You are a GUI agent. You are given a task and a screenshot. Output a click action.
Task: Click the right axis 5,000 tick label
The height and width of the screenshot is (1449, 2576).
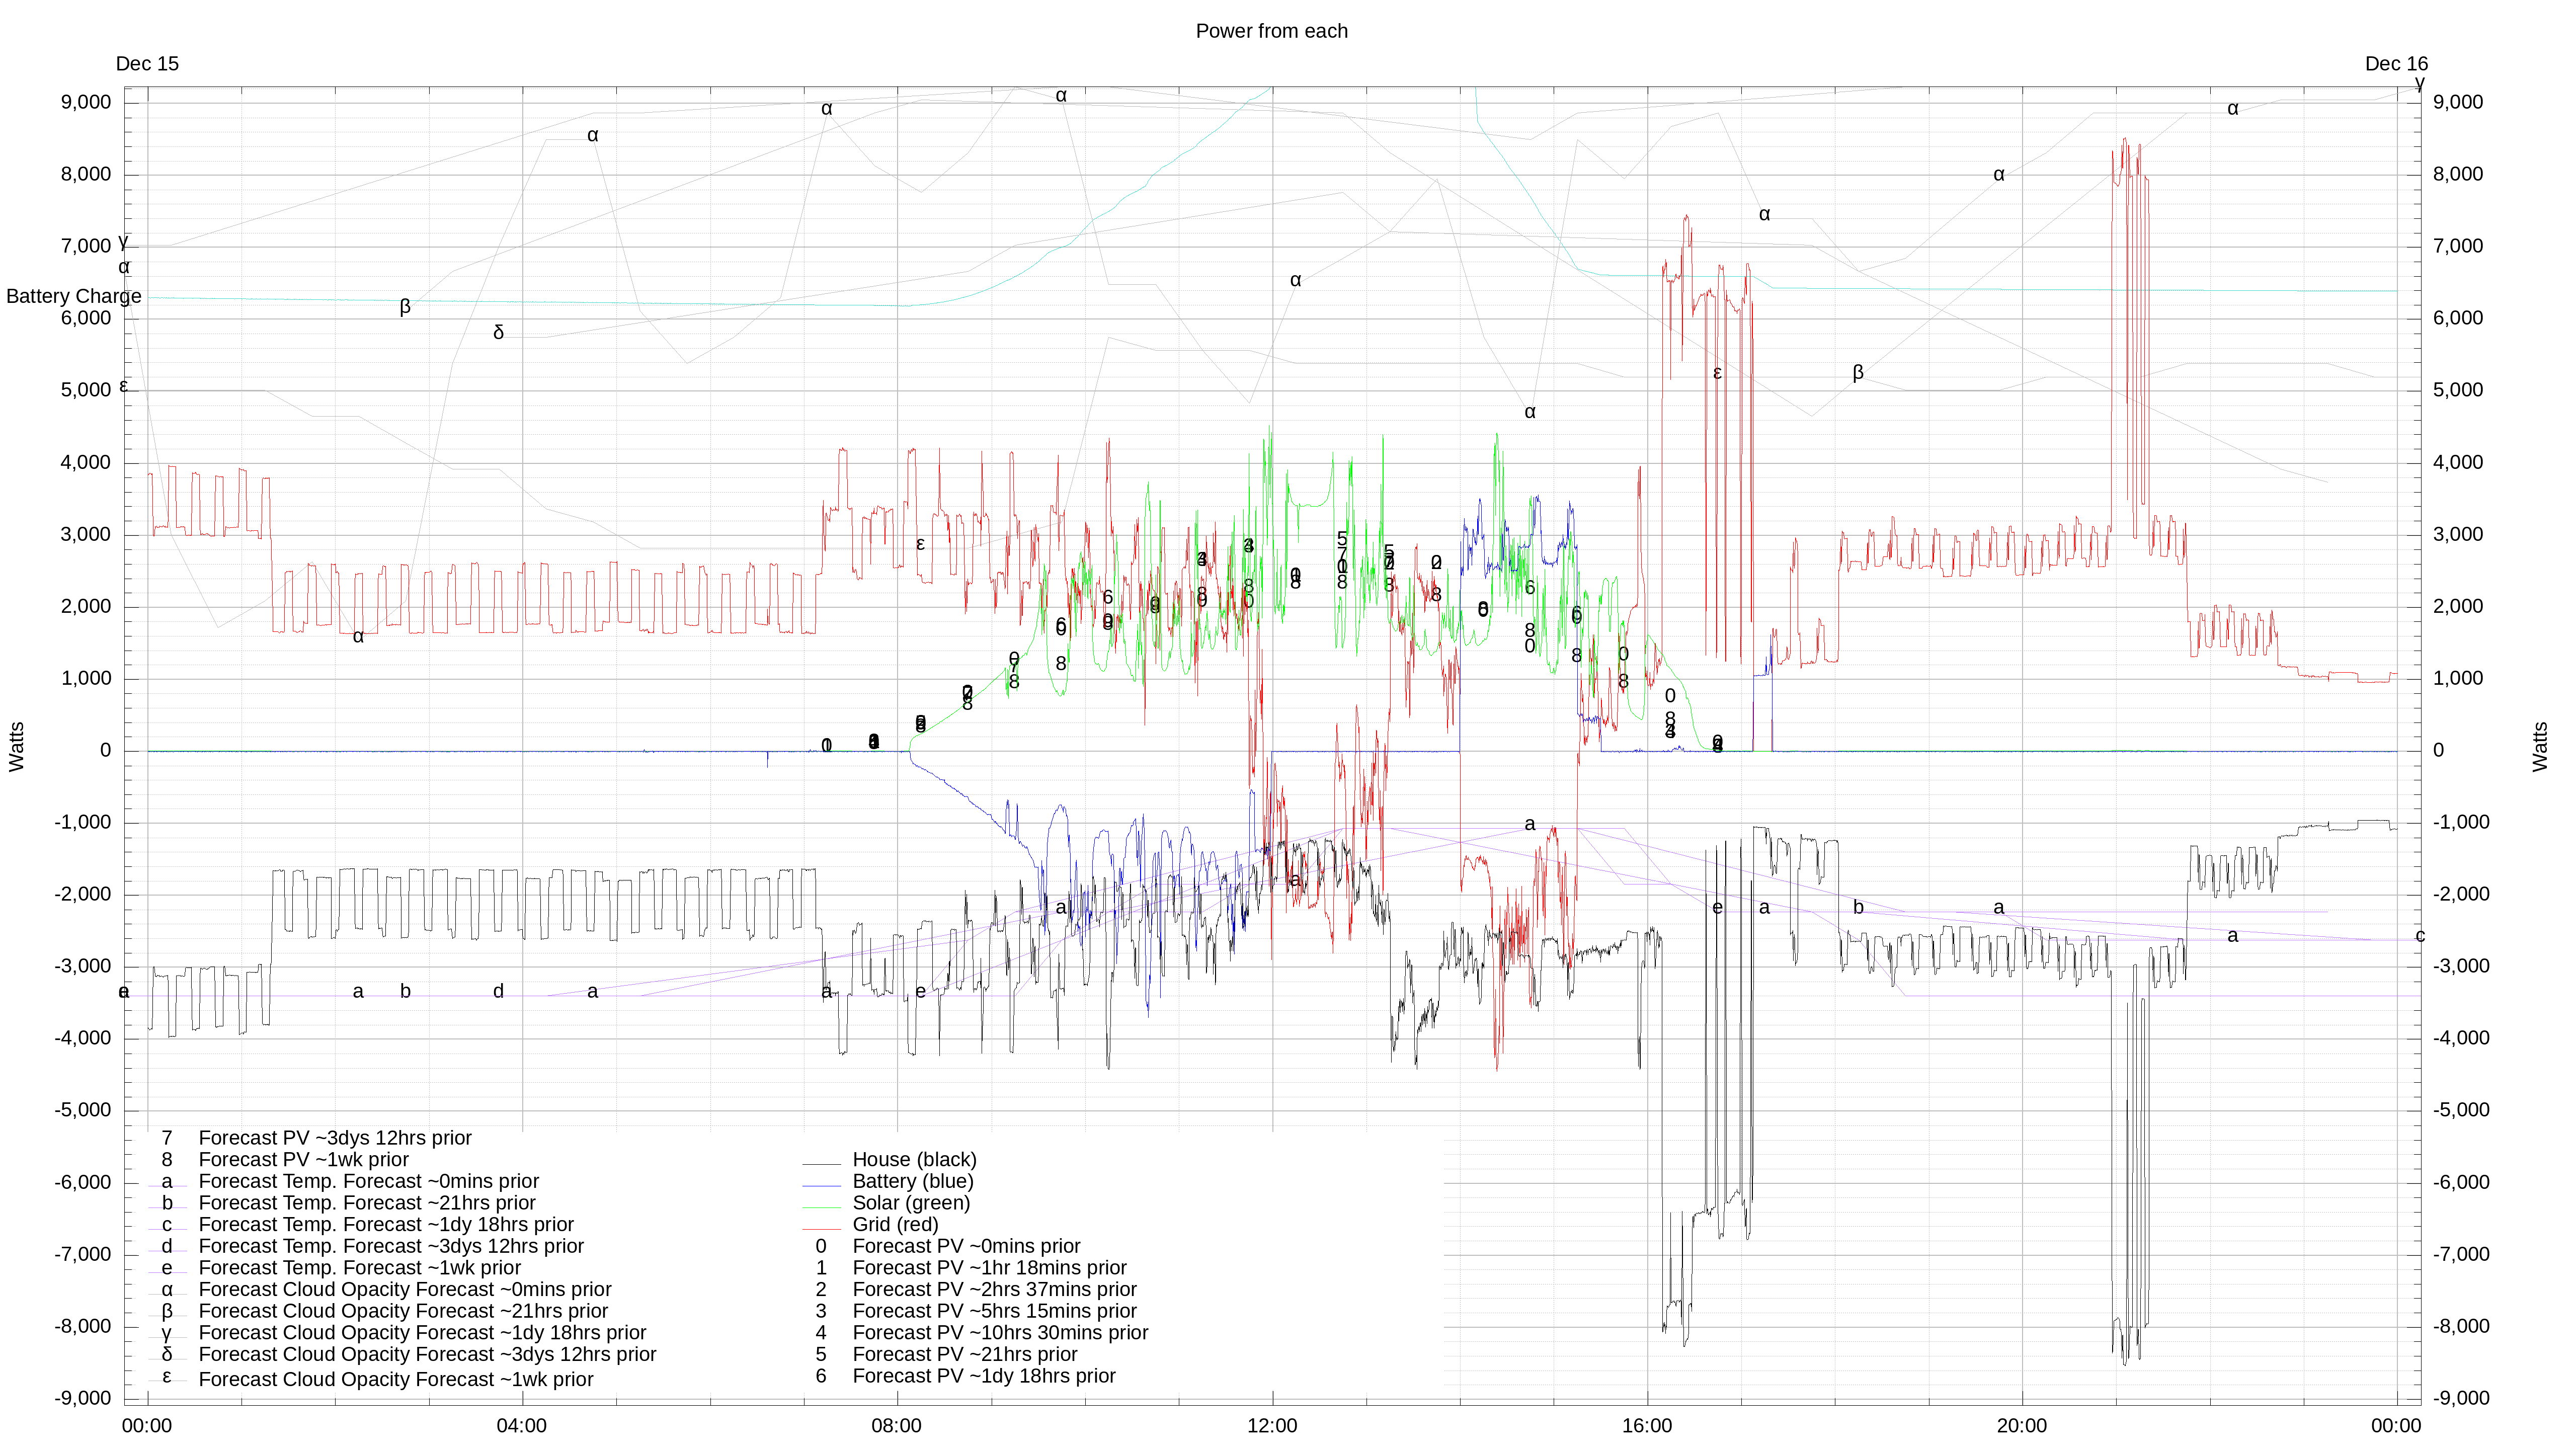click(2458, 390)
